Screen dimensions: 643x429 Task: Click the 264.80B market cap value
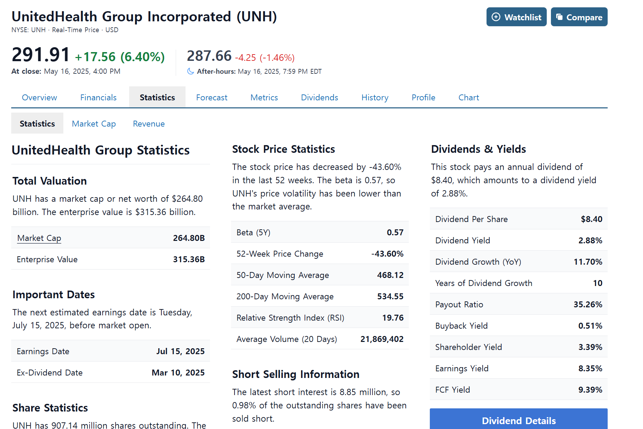coord(189,238)
